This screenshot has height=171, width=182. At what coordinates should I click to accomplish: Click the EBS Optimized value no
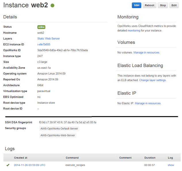(39, 97)
